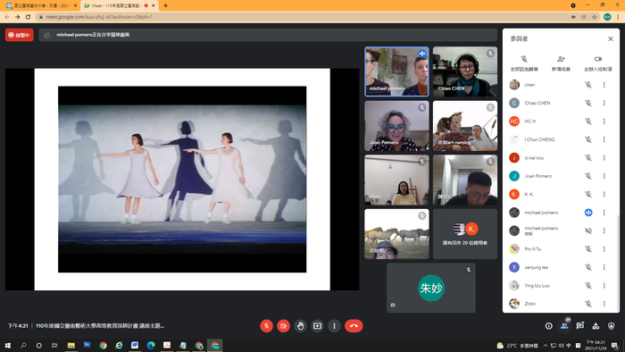This screenshot has height=352, width=625.
Task: Click participant name Pin Yi Tu
Action: [532, 248]
